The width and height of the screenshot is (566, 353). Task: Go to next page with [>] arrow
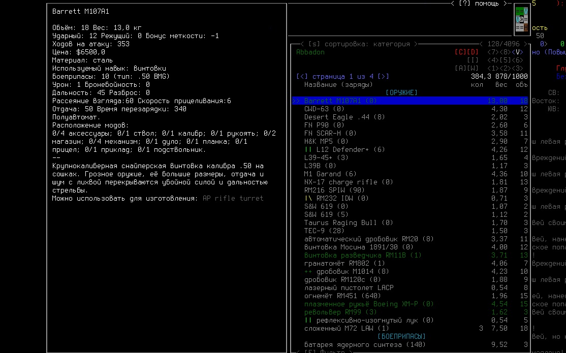coord(384,77)
